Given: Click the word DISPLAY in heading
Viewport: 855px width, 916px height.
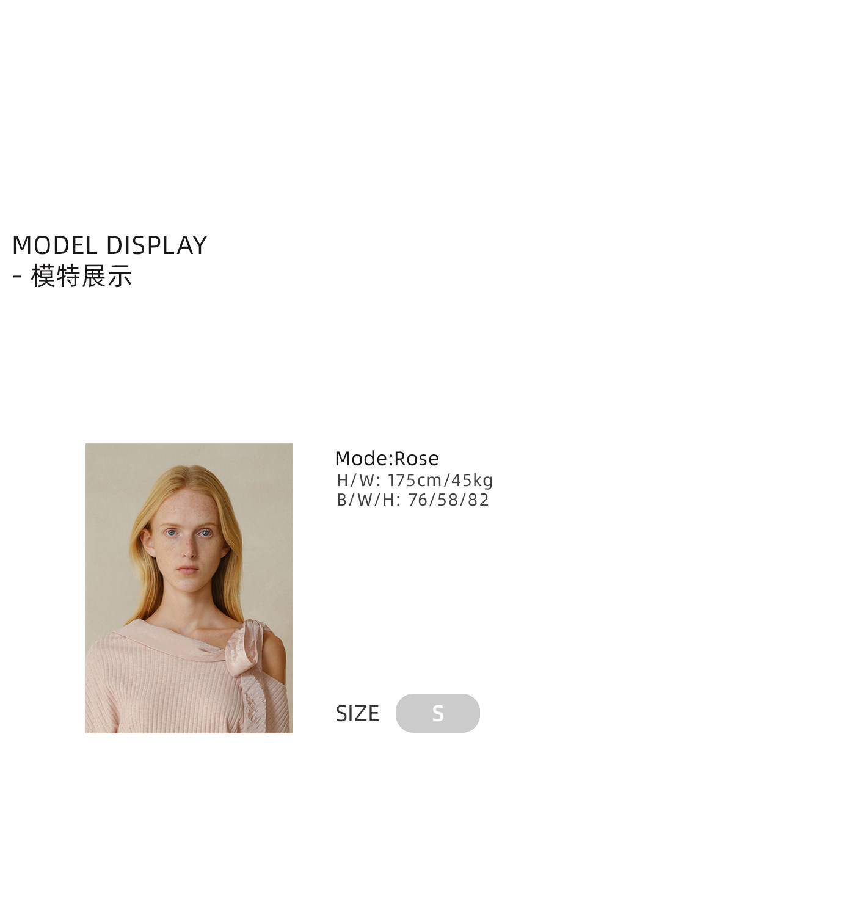Looking at the screenshot, I should (157, 245).
